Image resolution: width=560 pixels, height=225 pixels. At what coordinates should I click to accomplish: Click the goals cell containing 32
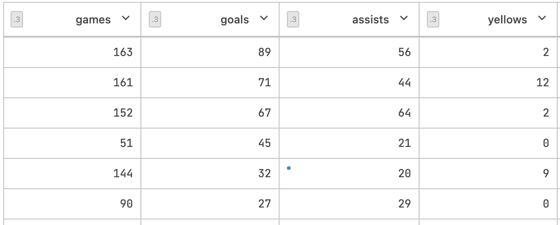(x=264, y=174)
